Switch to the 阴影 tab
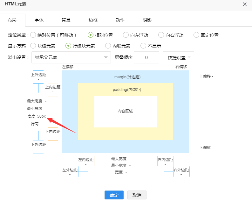Image resolution: width=252 pixels, height=201 pixels. pyautogui.click(x=147, y=20)
